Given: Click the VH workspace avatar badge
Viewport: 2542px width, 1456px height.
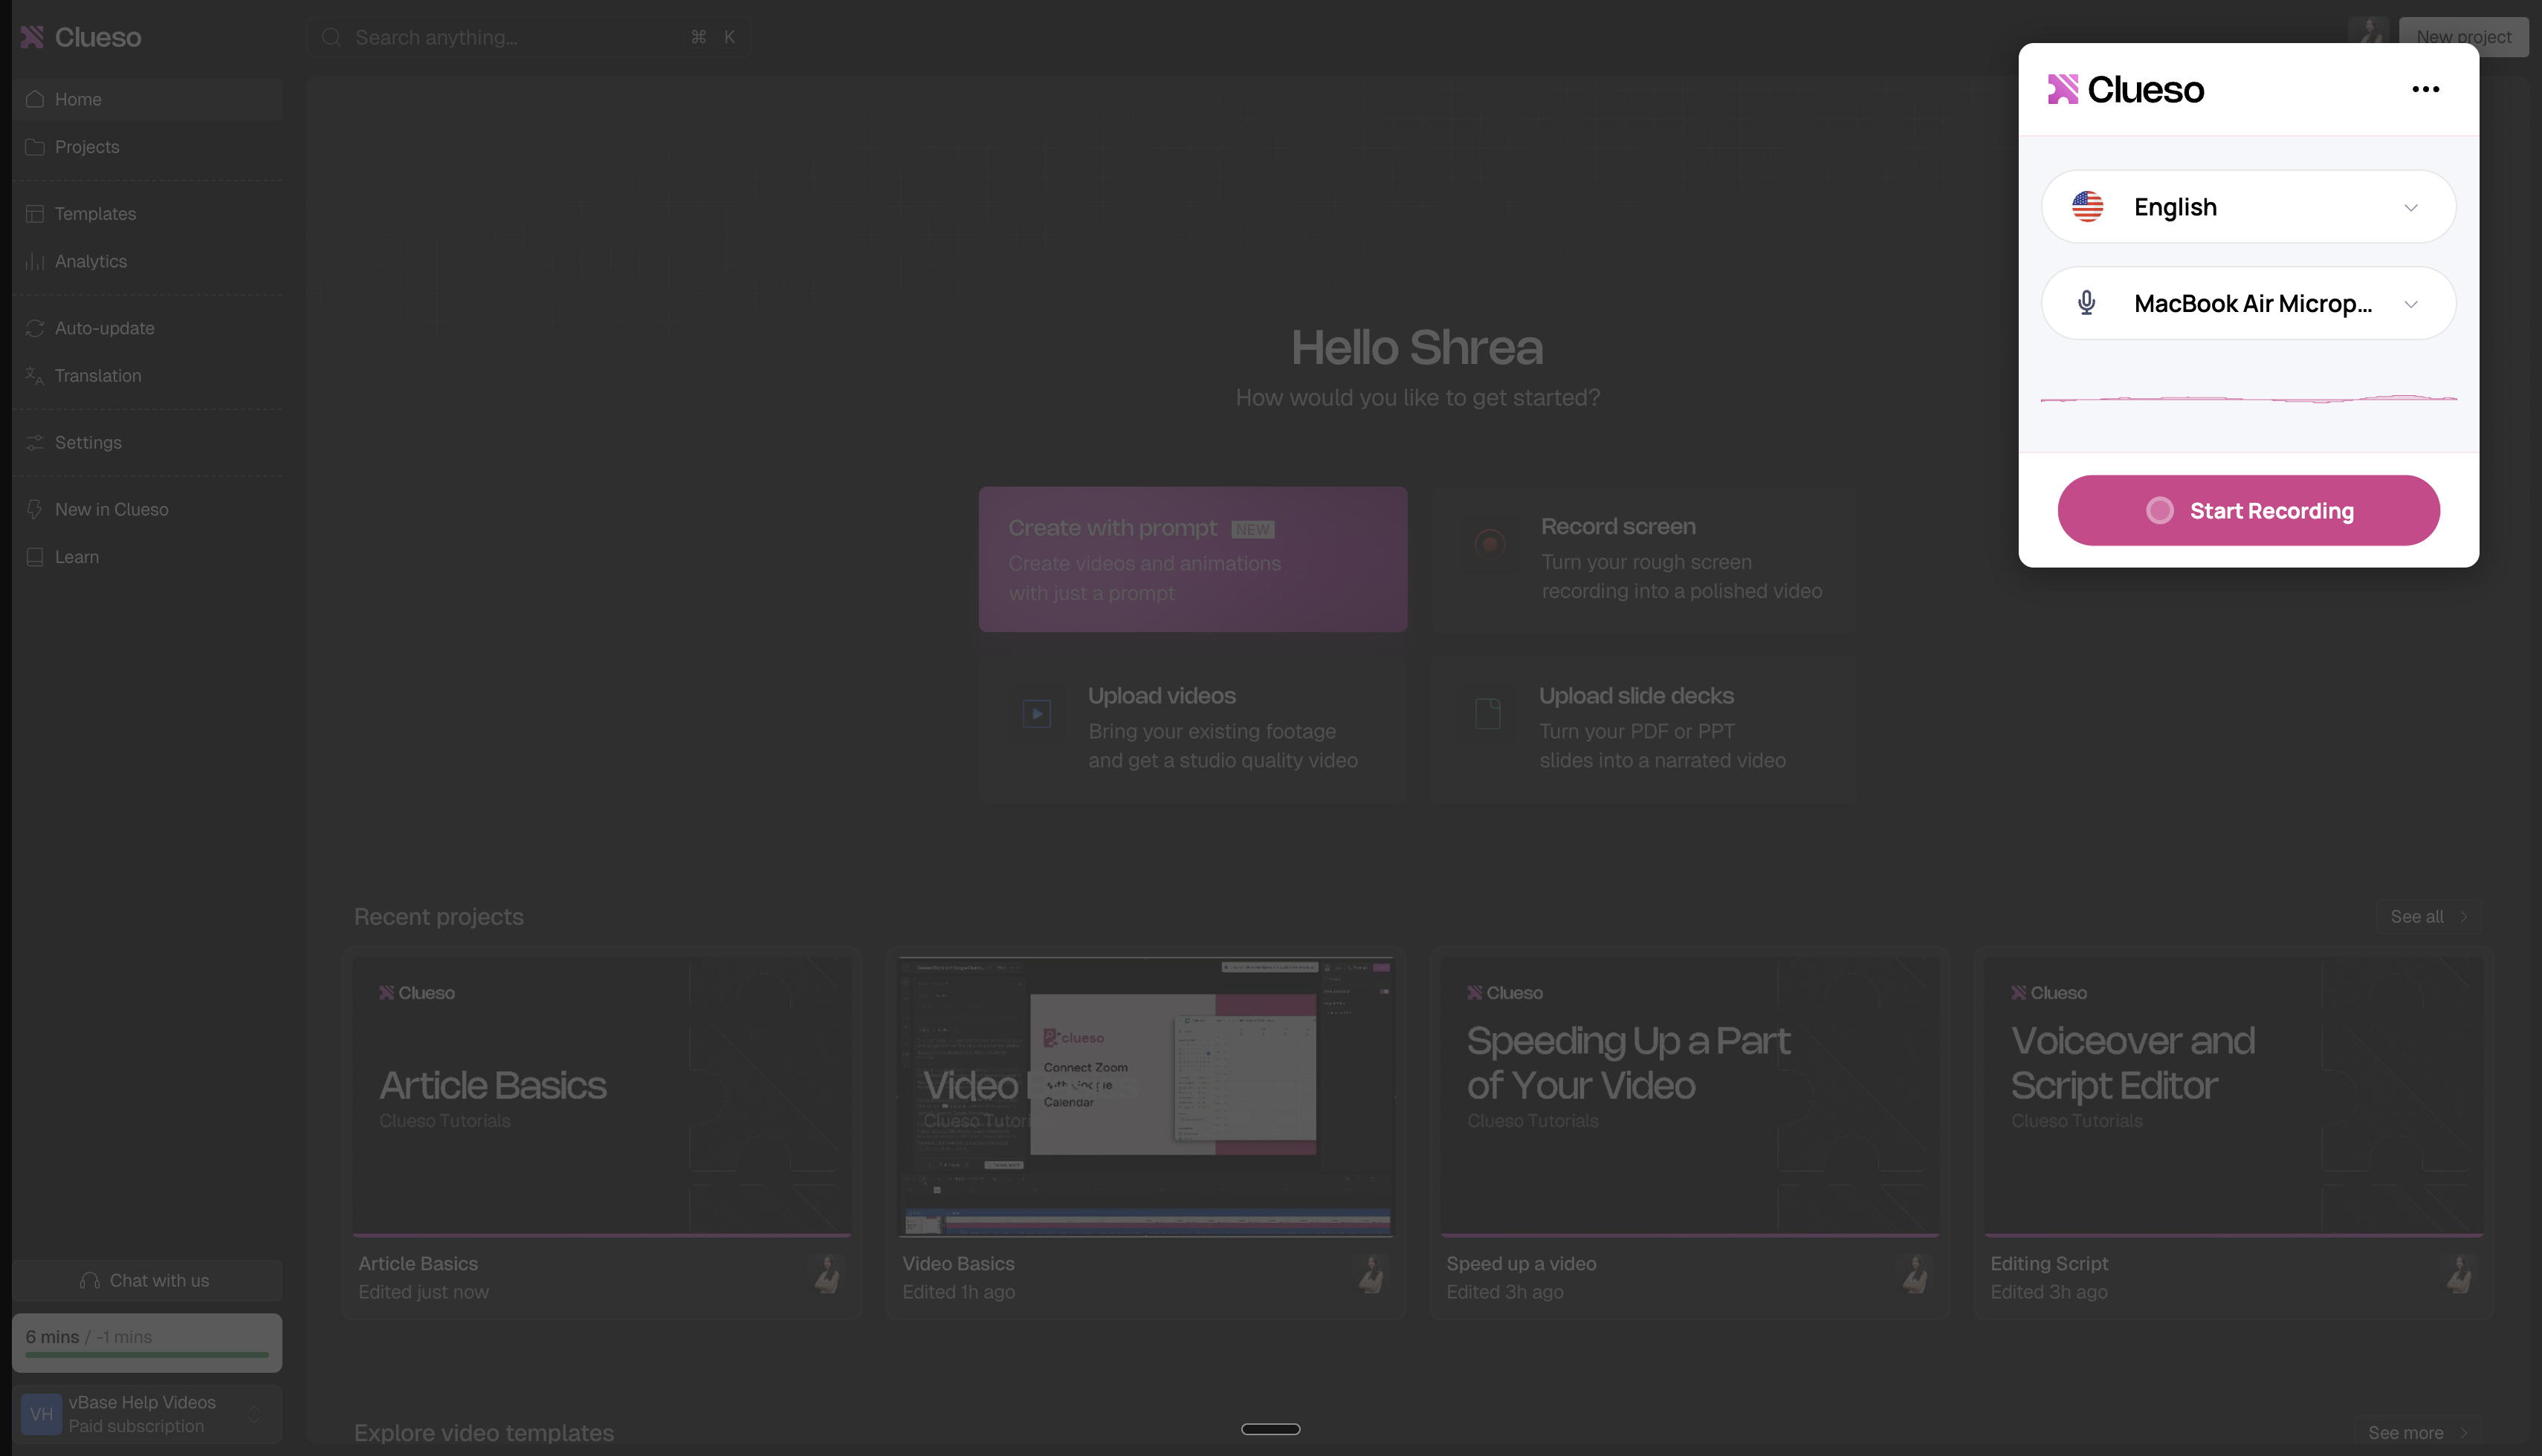Looking at the screenshot, I should [x=42, y=1414].
